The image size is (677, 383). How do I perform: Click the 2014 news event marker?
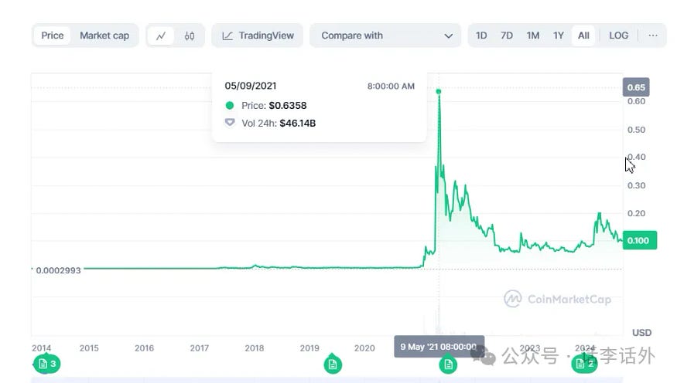pos(46,364)
